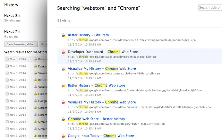Tick the checkbox on the sidebar 'Google' row
Viewport: 222px width, 139px height.
7,101
